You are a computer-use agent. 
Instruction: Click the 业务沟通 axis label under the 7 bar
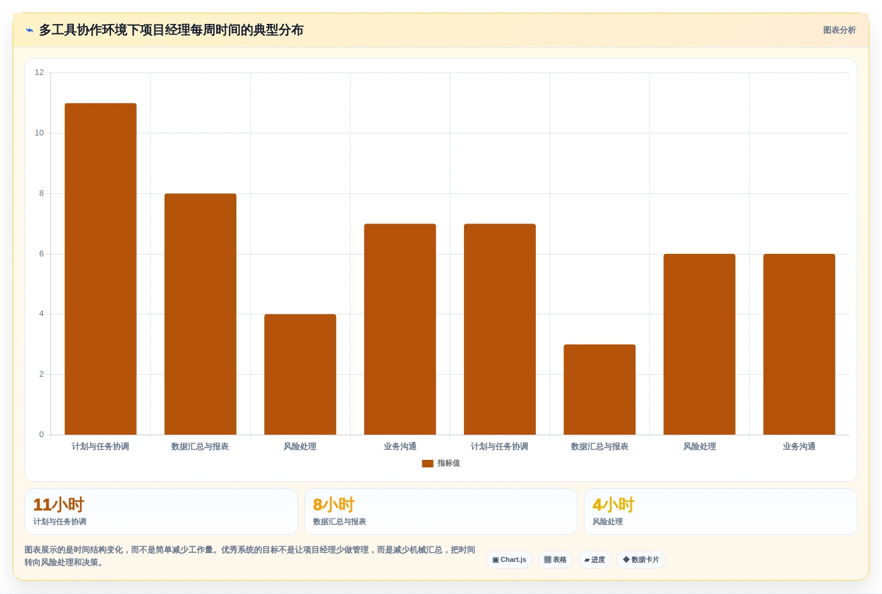400,447
